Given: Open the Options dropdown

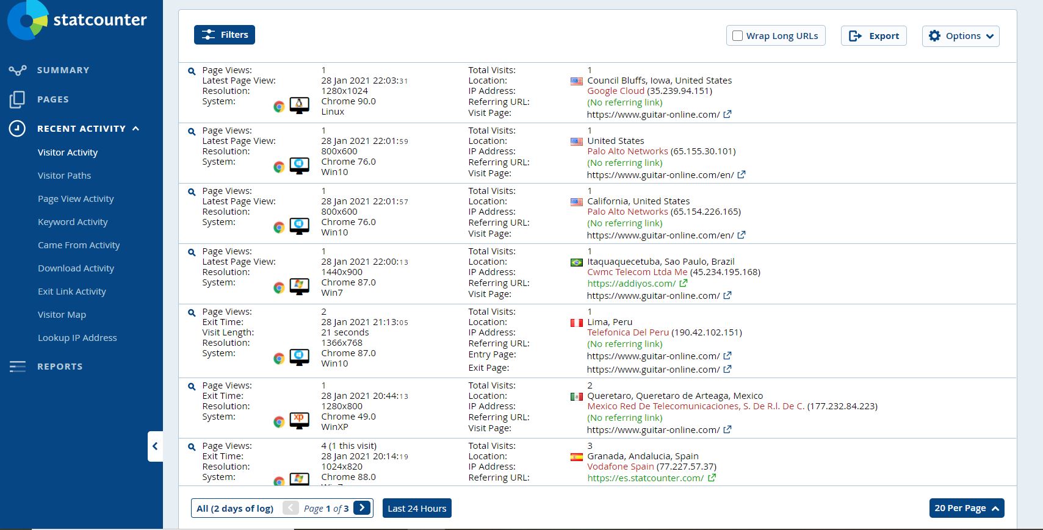Looking at the screenshot, I should (961, 36).
